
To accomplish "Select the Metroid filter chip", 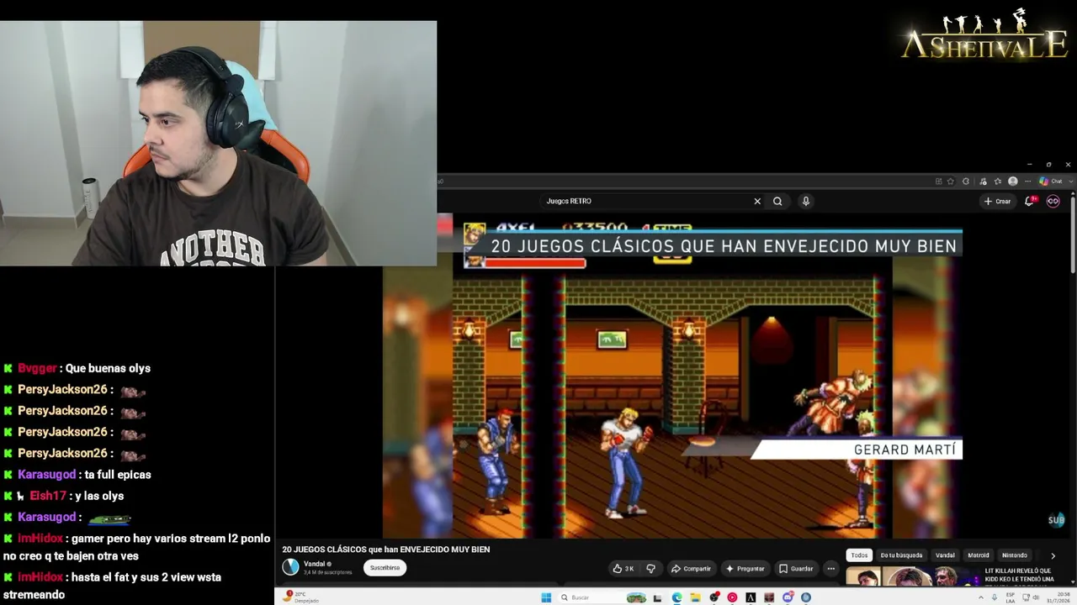I will pyautogui.click(x=979, y=555).
